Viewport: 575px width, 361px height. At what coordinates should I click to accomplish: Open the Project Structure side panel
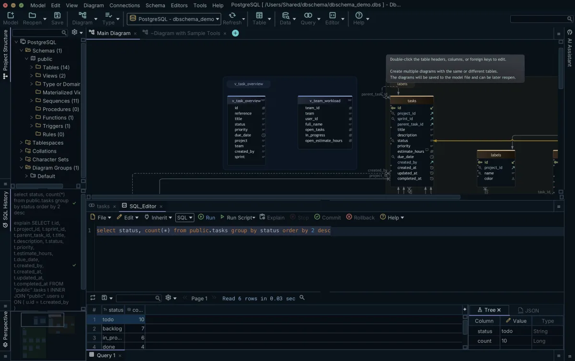coord(5,55)
